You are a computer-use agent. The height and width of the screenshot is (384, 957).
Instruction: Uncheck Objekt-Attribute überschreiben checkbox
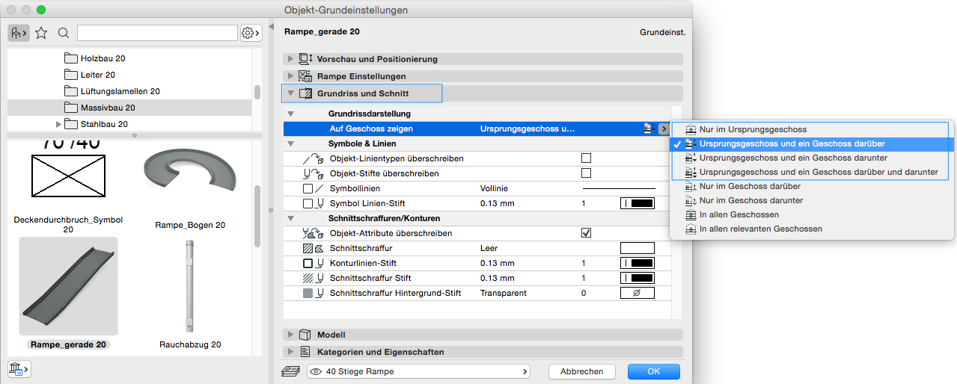click(x=586, y=233)
